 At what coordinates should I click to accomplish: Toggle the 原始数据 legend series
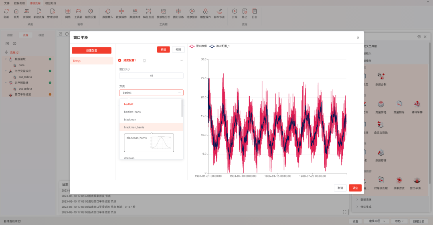[198, 46]
